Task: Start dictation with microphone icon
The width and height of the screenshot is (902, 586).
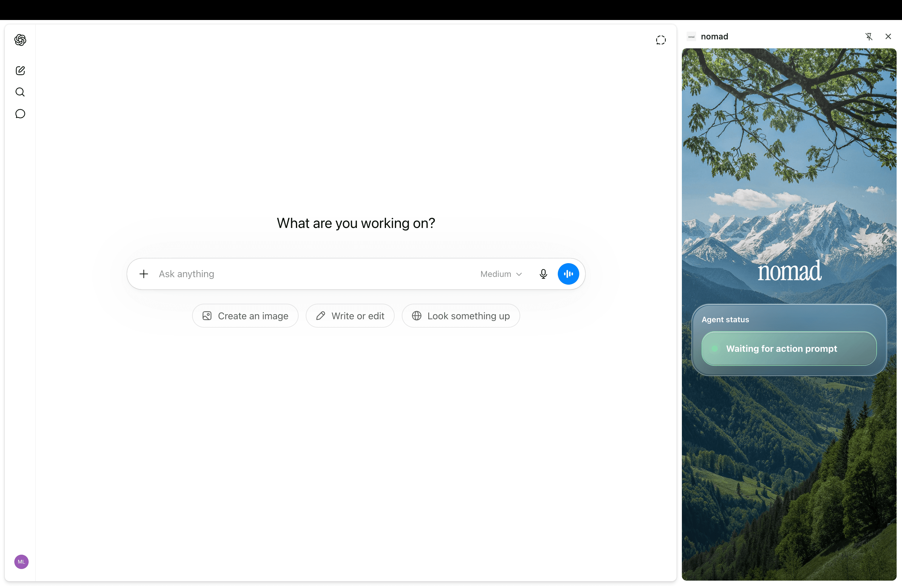Action: [543, 274]
